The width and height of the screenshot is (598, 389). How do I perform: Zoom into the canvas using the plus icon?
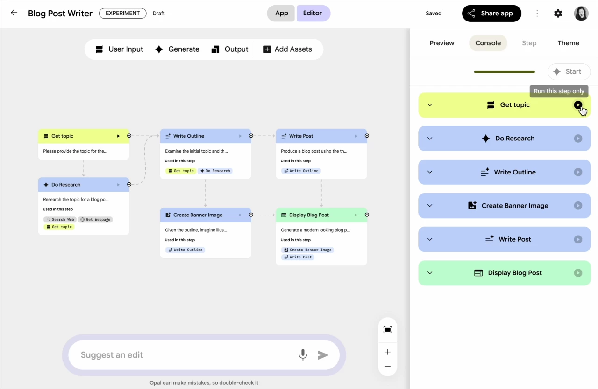387,352
